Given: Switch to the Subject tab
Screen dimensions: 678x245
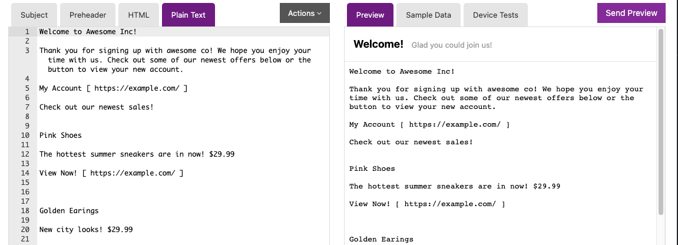Looking at the screenshot, I should (34, 15).
